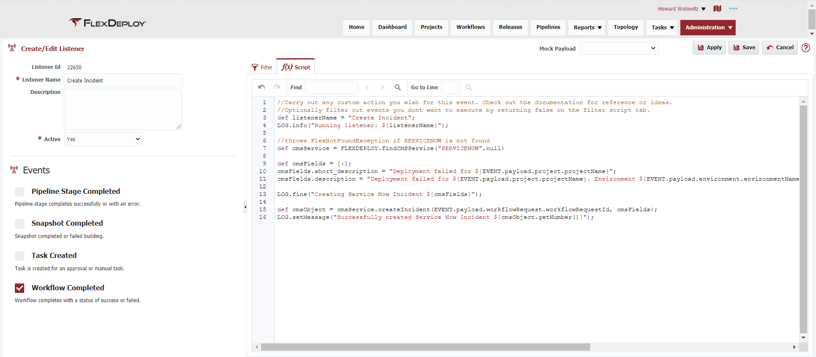Enable Snapshot Completed event
The width and height of the screenshot is (816, 357).
[20, 224]
